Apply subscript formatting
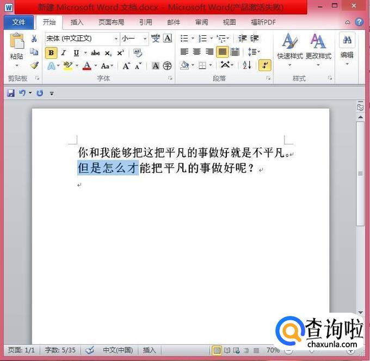Viewport: 370px width, 361px height. [108, 53]
